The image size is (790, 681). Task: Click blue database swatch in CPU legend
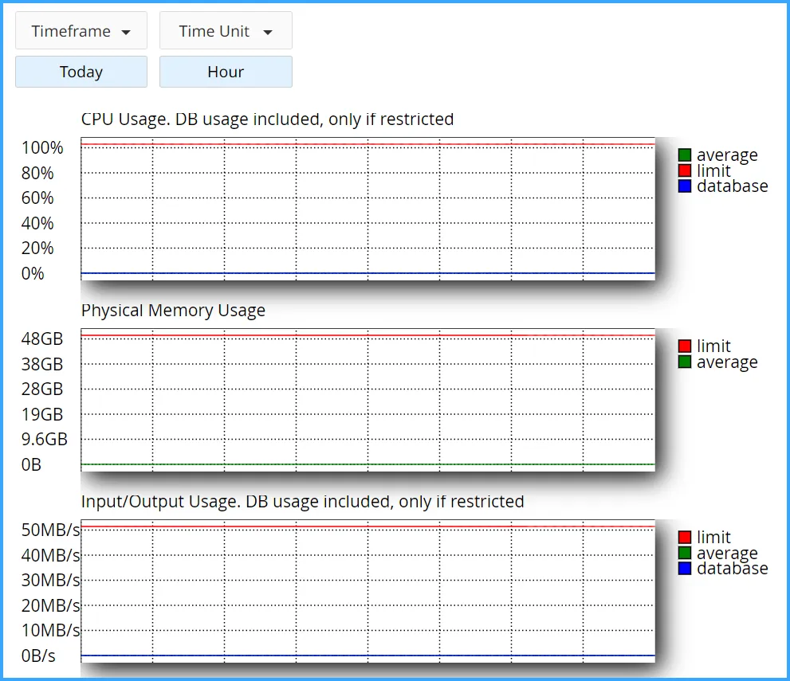click(684, 186)
